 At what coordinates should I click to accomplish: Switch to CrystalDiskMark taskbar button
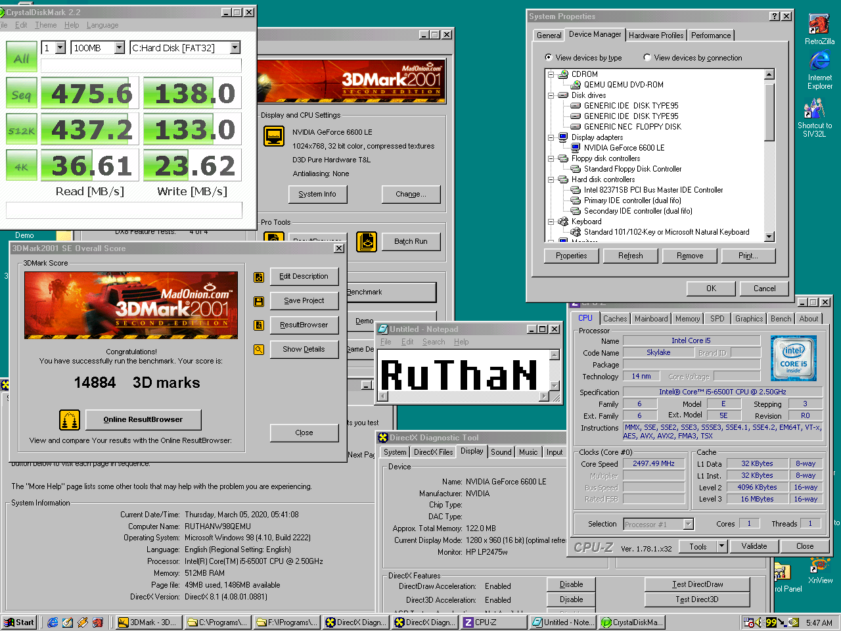[x=633, y=622]
